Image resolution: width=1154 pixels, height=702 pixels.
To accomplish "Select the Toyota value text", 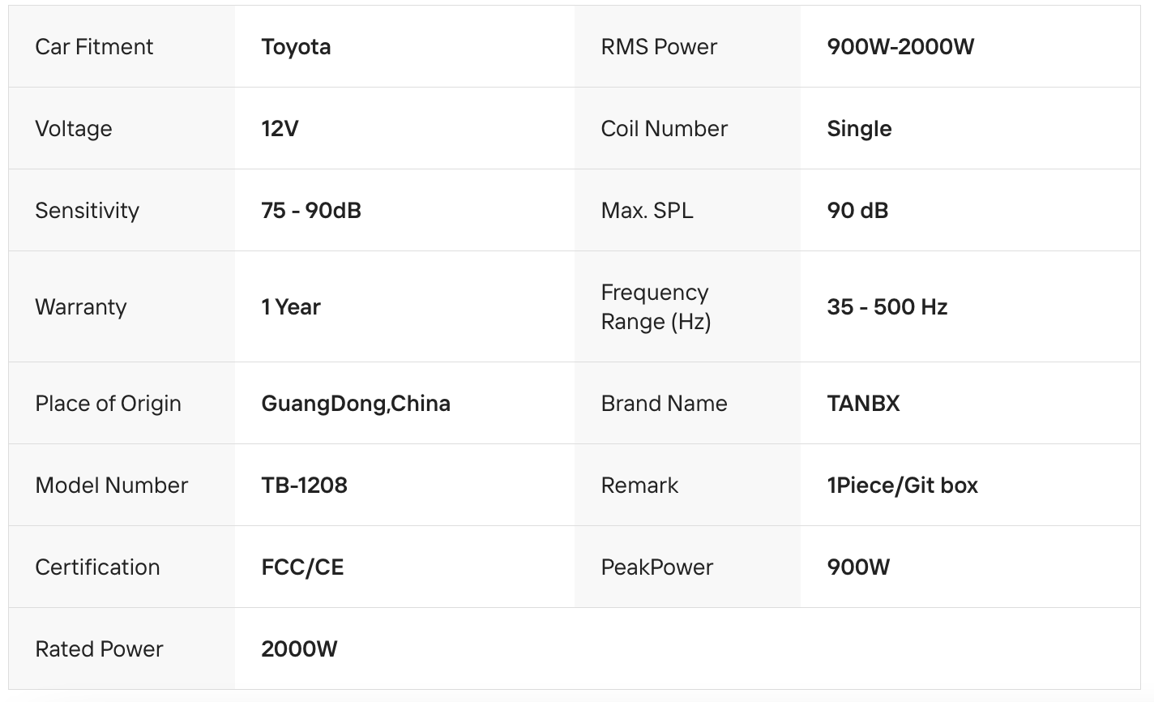I will 296,47.
